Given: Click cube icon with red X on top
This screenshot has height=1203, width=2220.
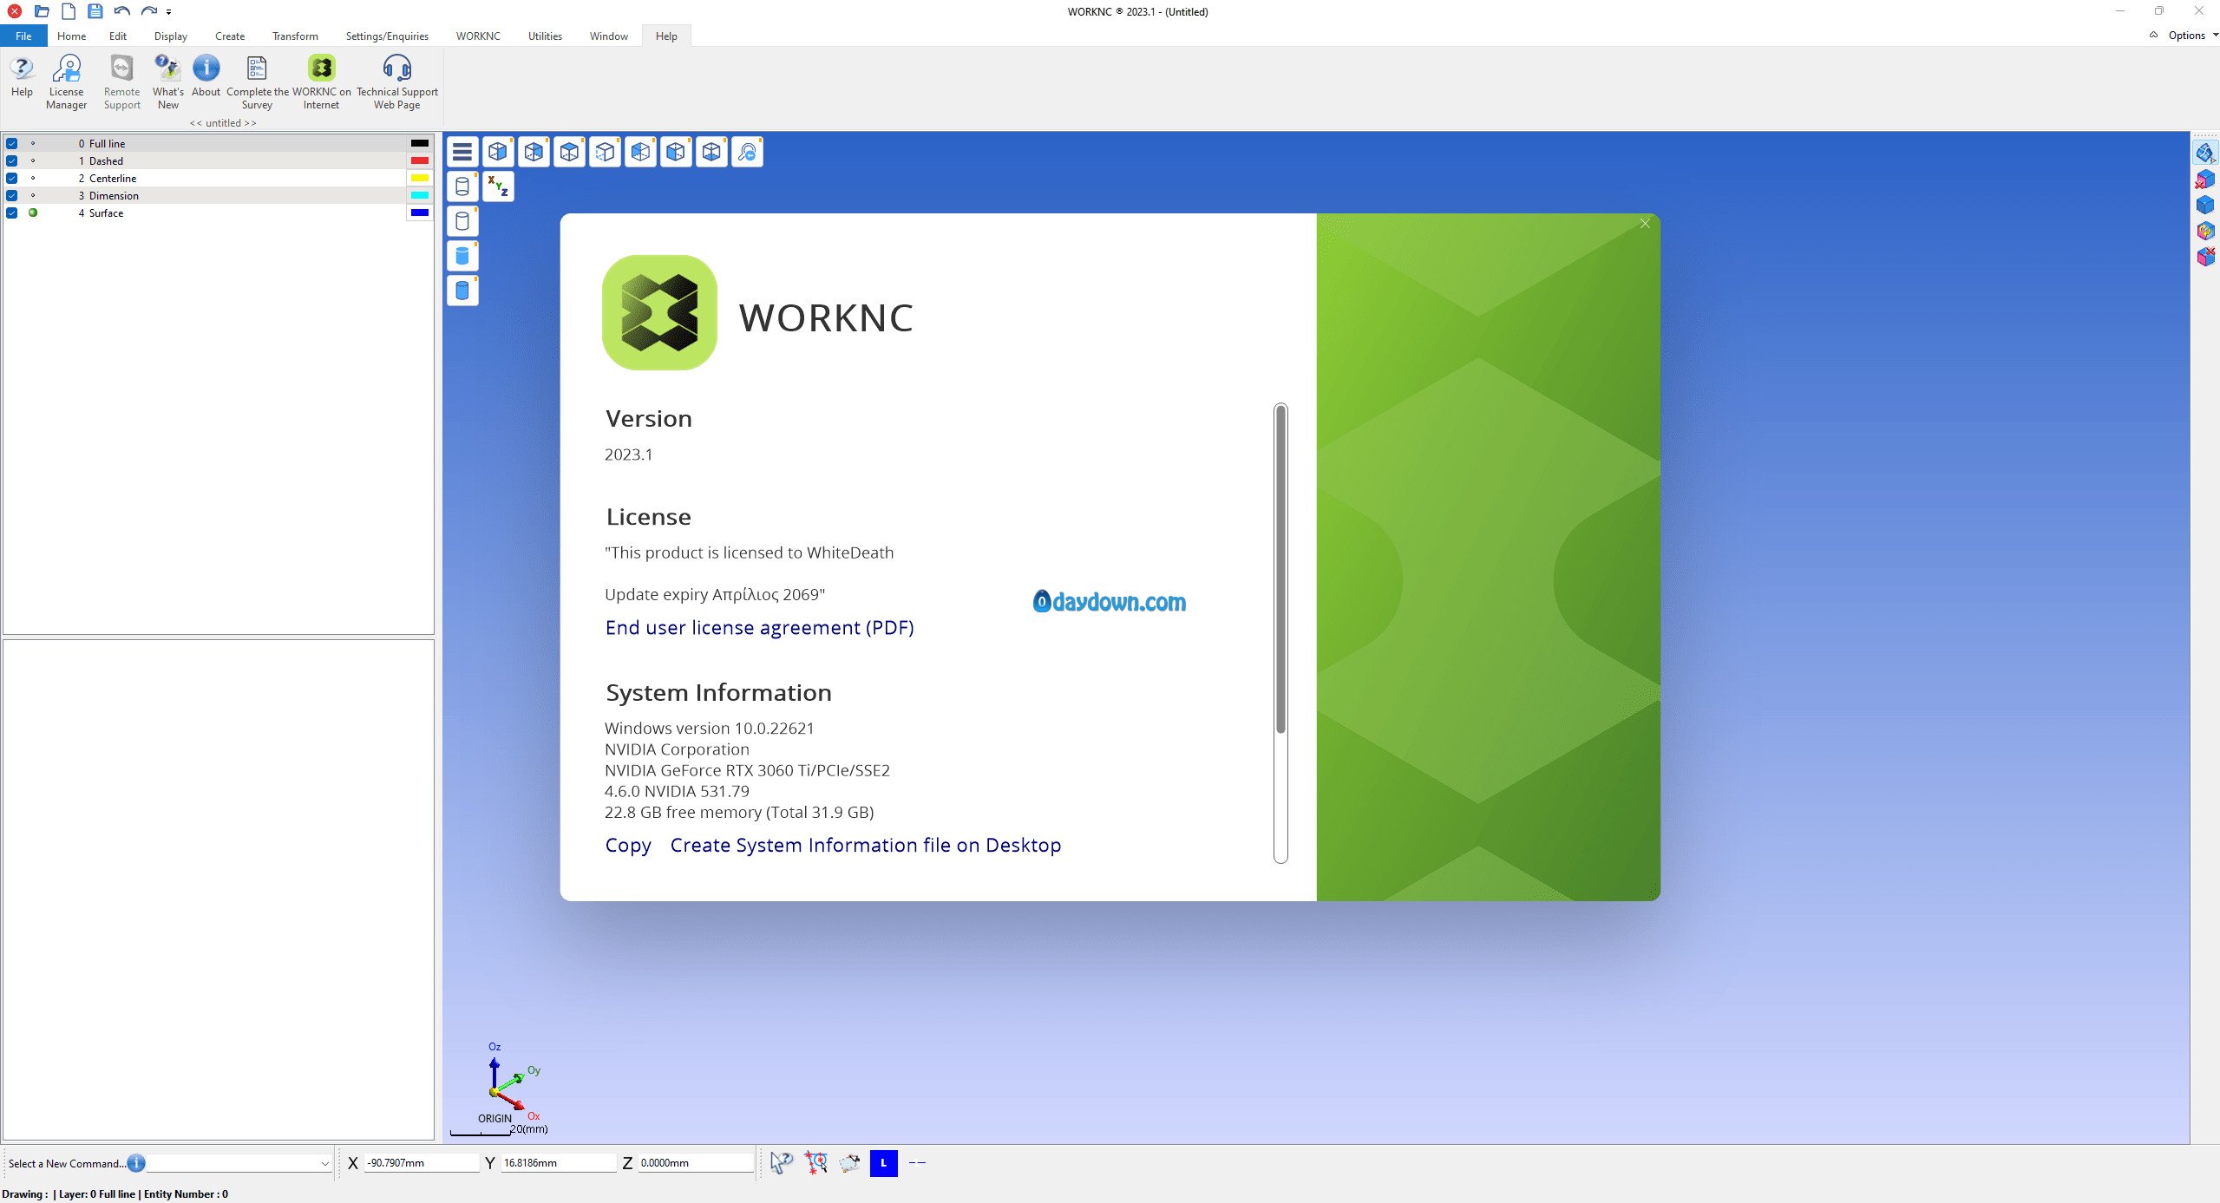Looking at the screenshot, I should pyautogui.click(x=2205, y=256).
